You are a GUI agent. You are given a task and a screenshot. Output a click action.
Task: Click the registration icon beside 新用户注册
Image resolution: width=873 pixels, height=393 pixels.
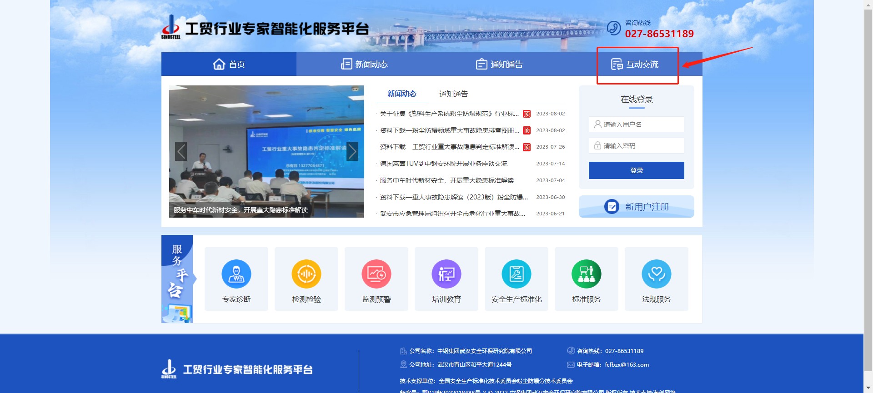pos(612,207)
